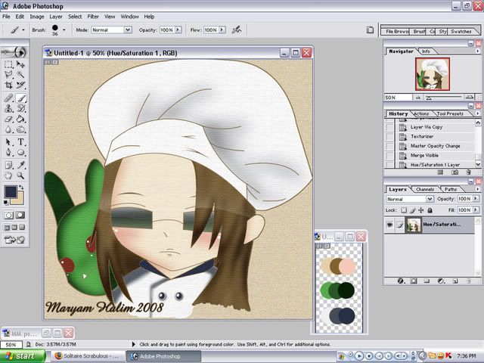The height and width of the screenshot is (363, 484).
Task: Click Jump to ImageReady icon
Action: (x=14, y=240)
